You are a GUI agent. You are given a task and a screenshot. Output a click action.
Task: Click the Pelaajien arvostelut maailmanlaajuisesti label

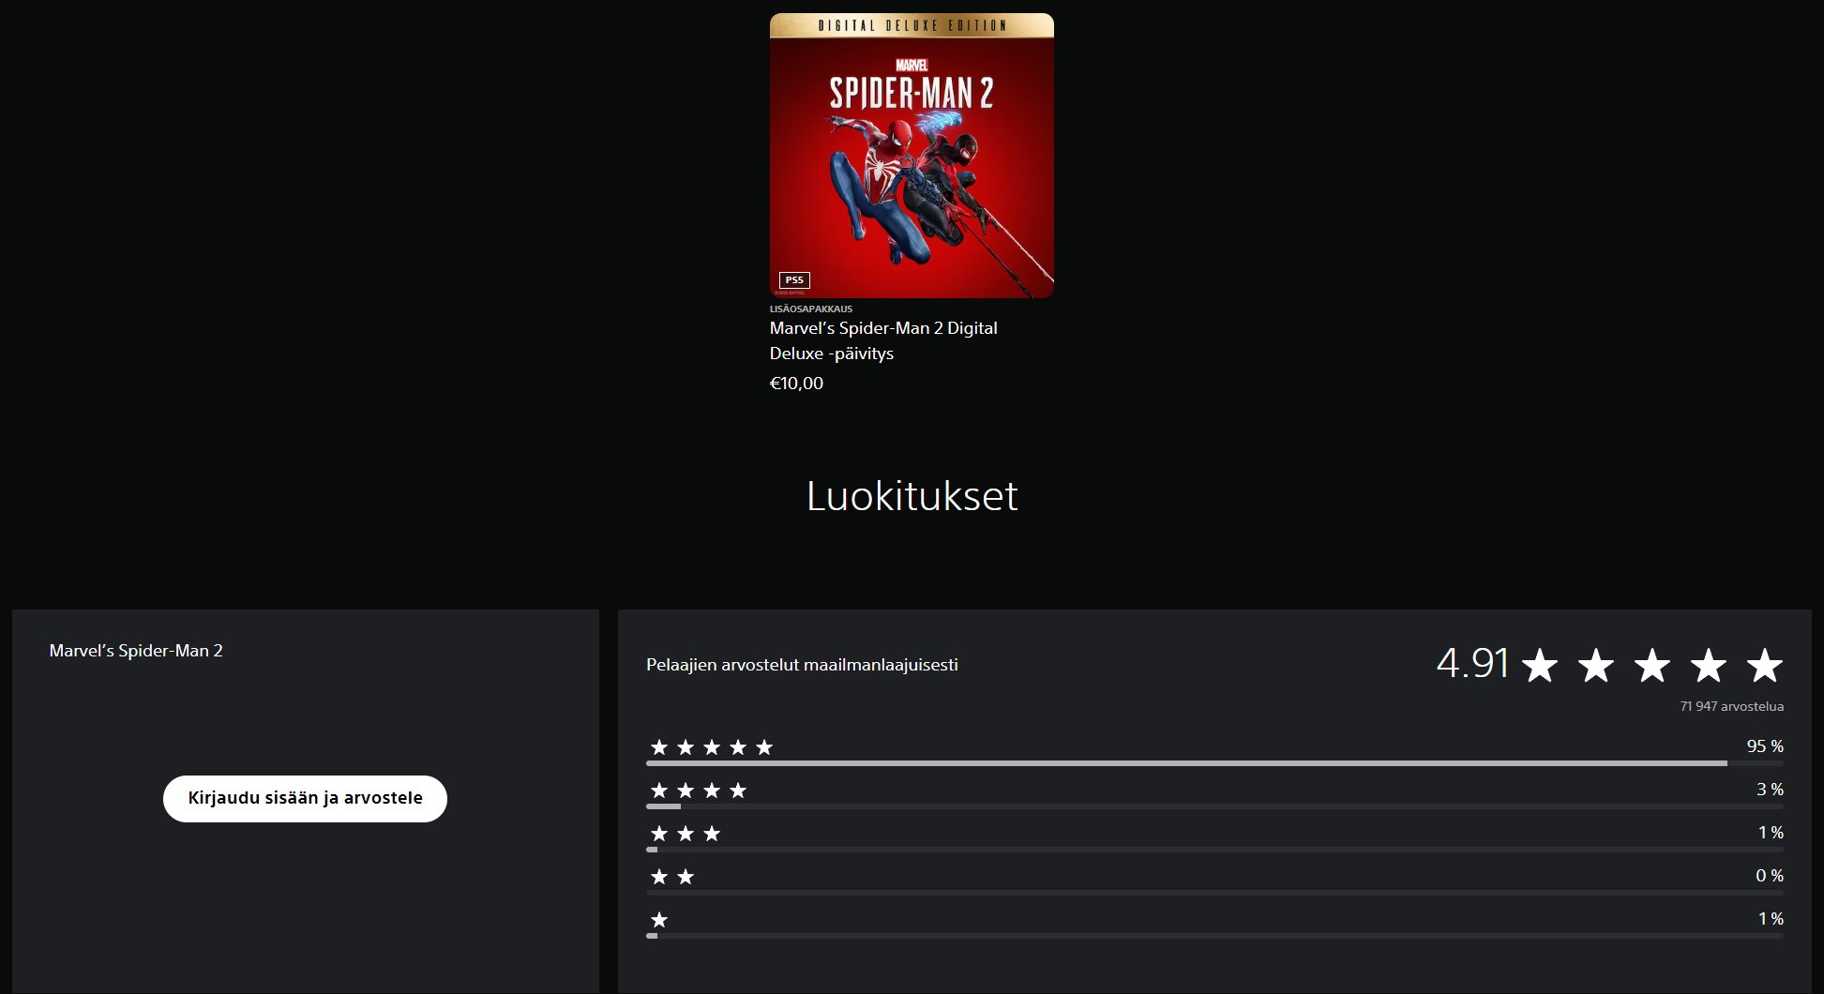pos(802,665)
